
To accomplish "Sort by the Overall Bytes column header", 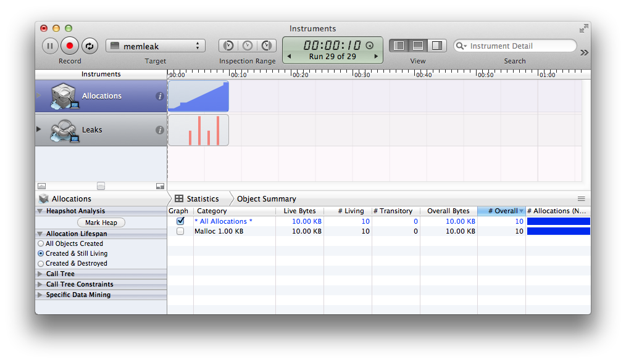I will tap(449, 211).
